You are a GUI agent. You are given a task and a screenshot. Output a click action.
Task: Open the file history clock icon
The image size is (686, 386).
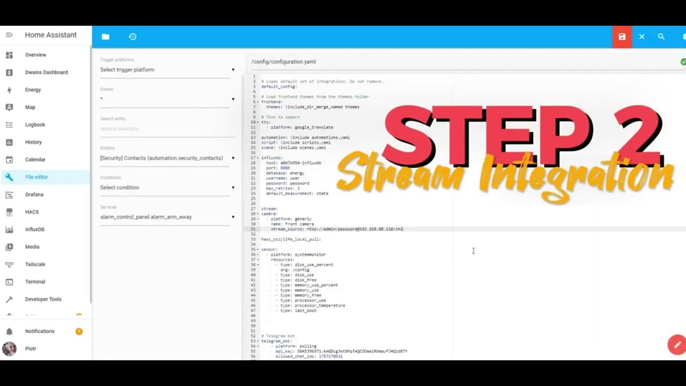pyautogui.click(x=132, y=36)
